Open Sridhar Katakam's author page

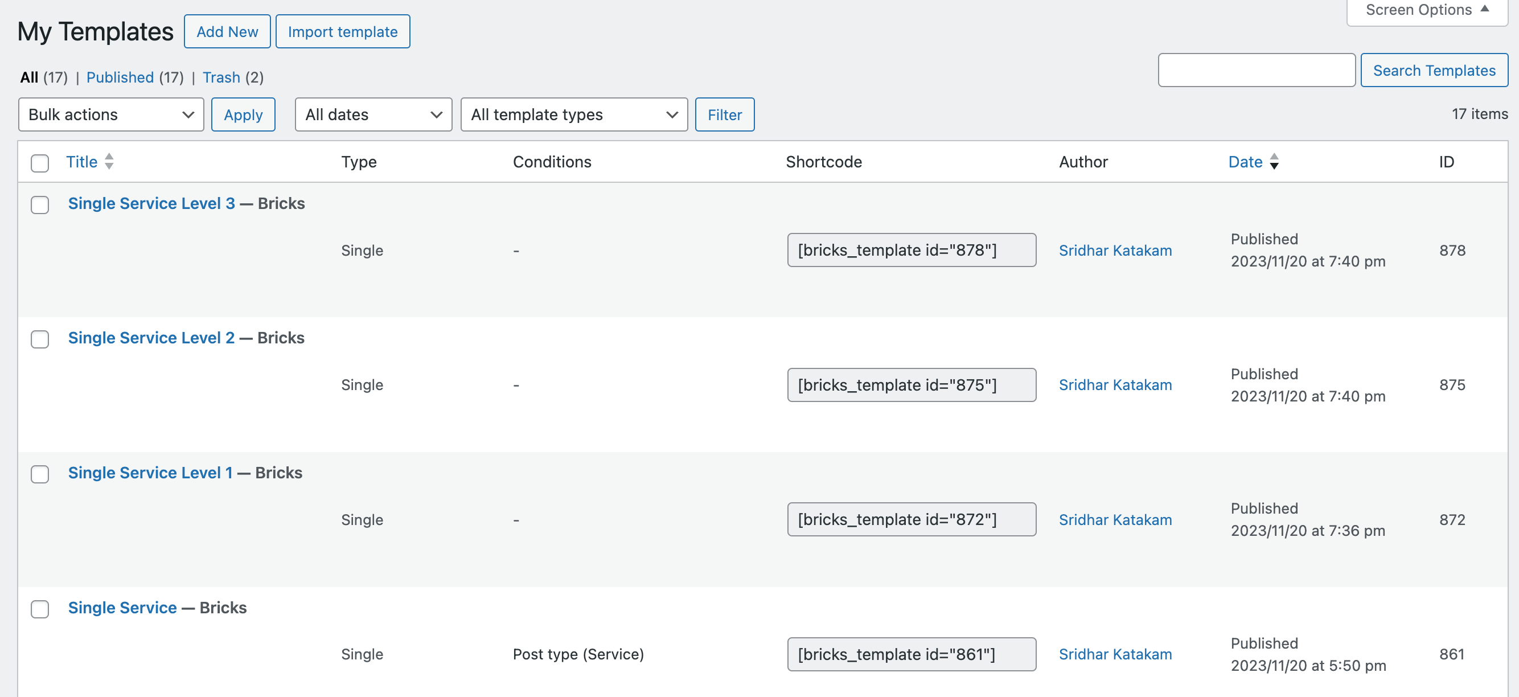[x=1116, y=250]
